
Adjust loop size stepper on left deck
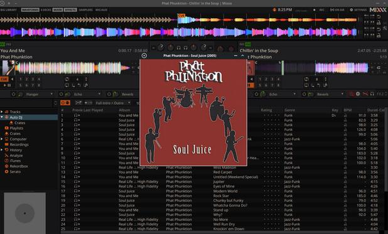point(86,79)
